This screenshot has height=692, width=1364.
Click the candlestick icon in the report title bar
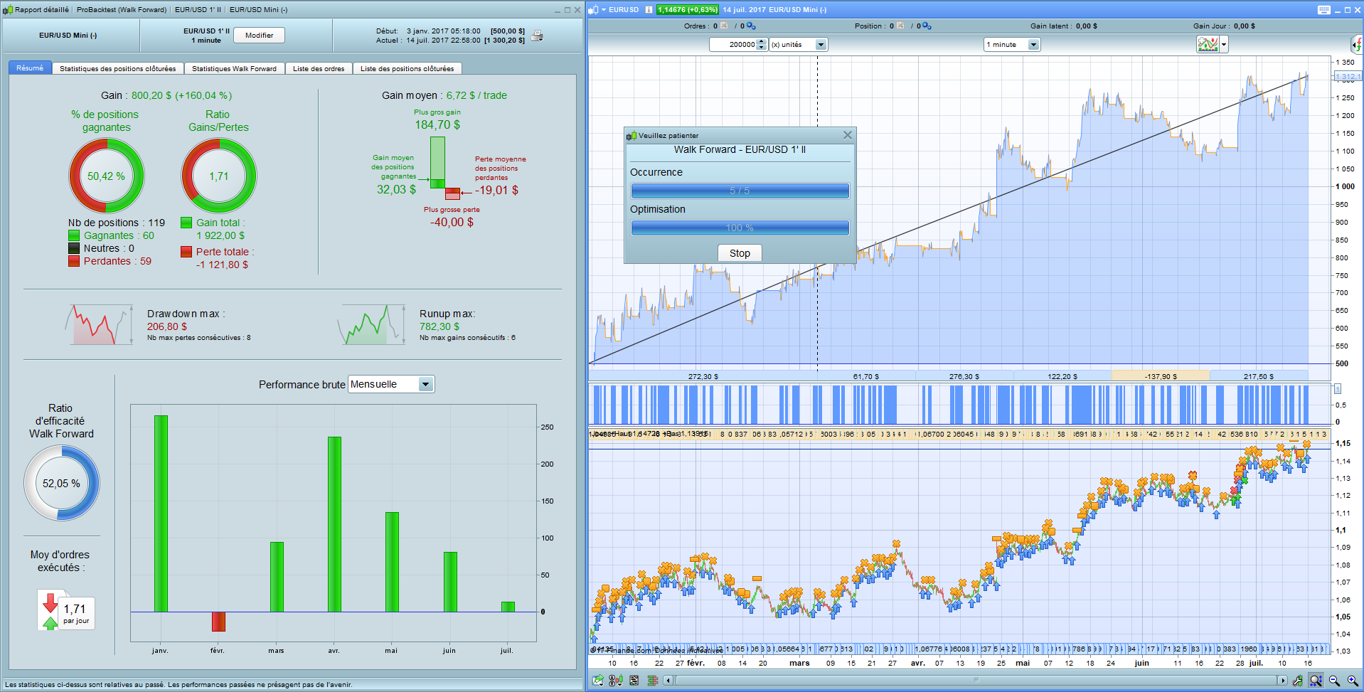[8, 10]
